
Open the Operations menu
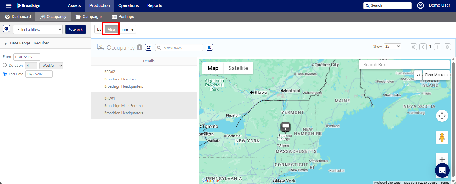[x=129, y=5]
